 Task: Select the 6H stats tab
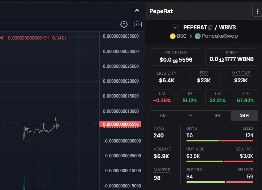217,116
